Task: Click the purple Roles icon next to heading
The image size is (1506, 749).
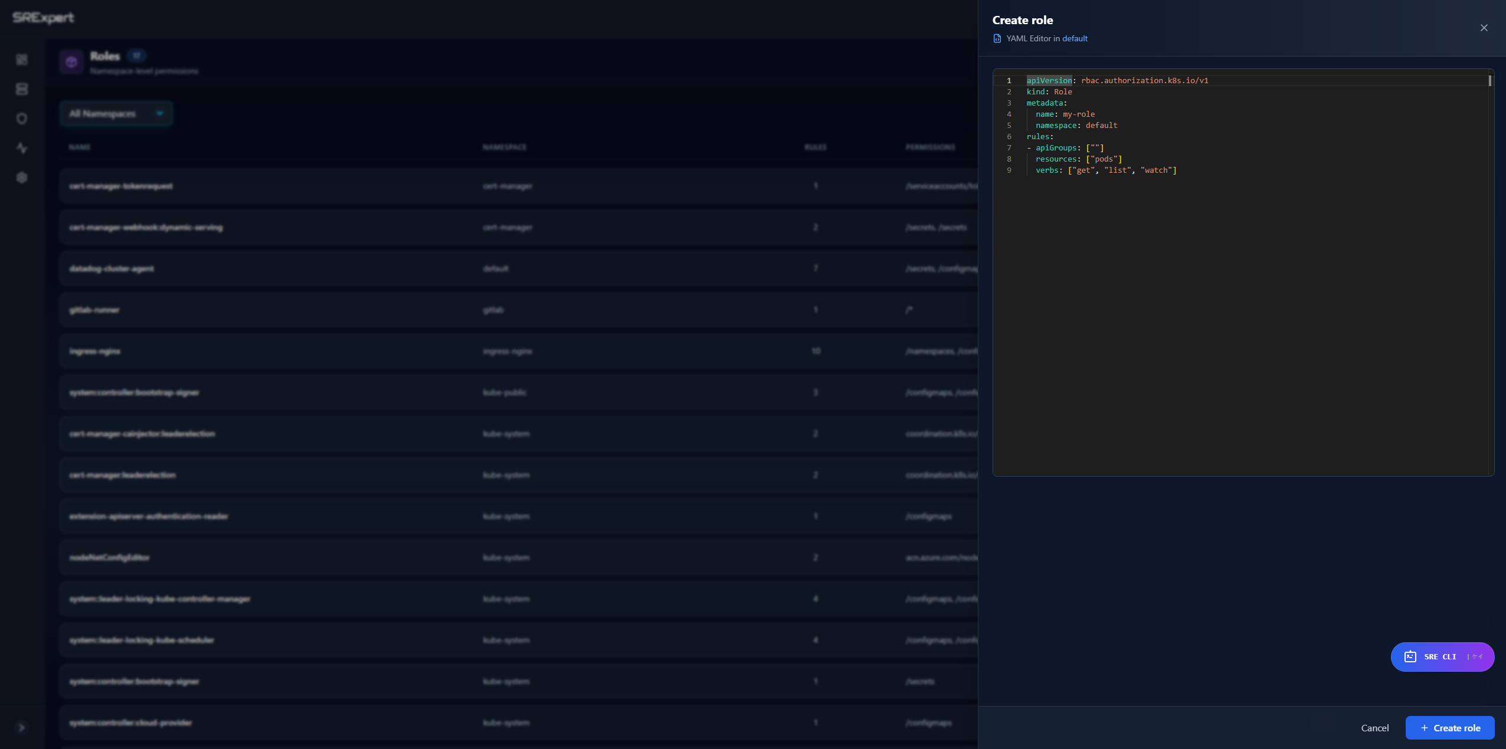Action: point(71,61)
